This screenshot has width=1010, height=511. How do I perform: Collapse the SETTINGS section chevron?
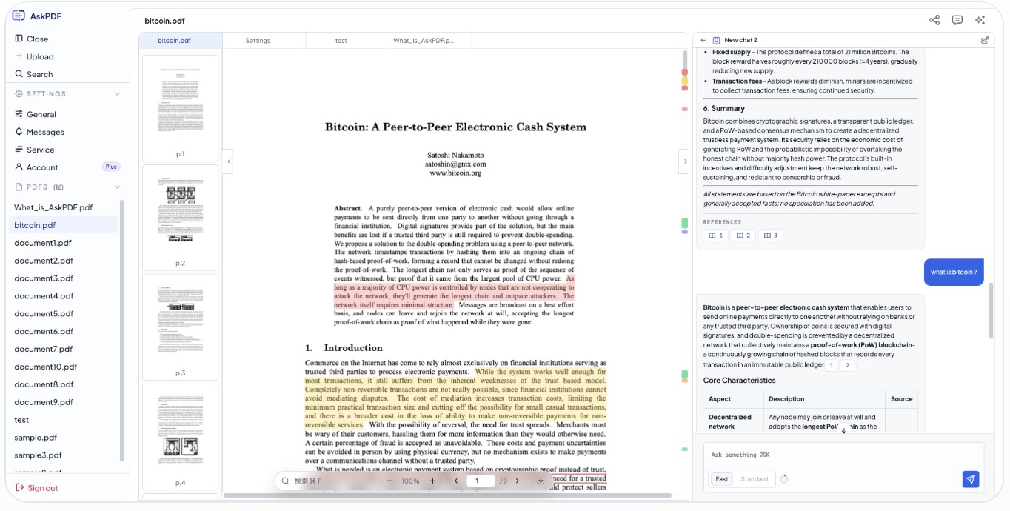tap(117, 94)
